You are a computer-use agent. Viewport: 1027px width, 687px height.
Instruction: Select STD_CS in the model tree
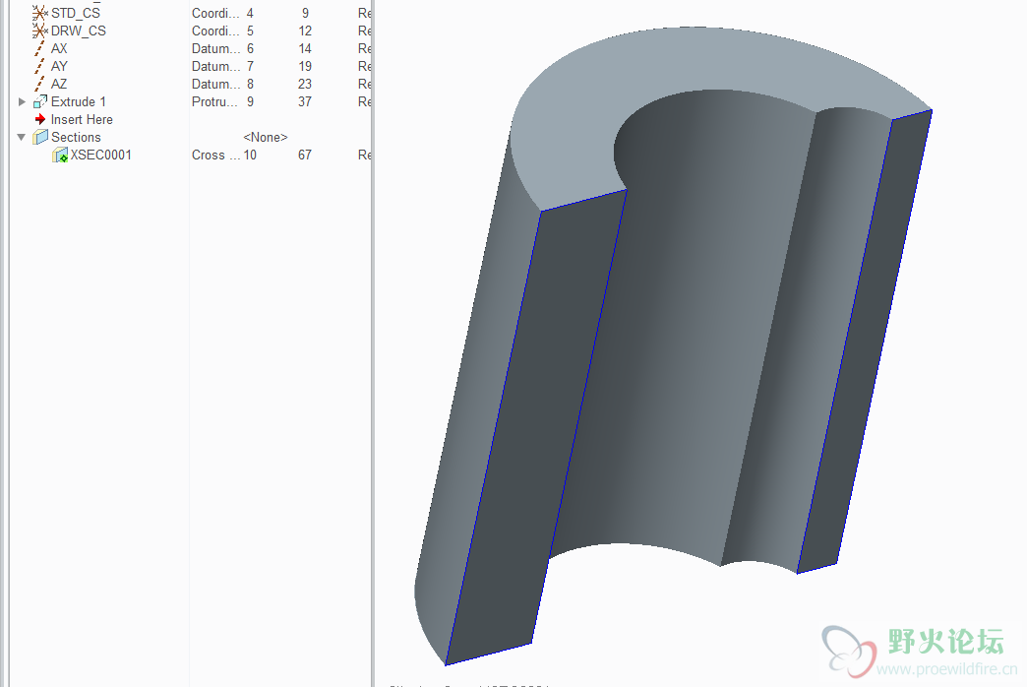point(76,13)
